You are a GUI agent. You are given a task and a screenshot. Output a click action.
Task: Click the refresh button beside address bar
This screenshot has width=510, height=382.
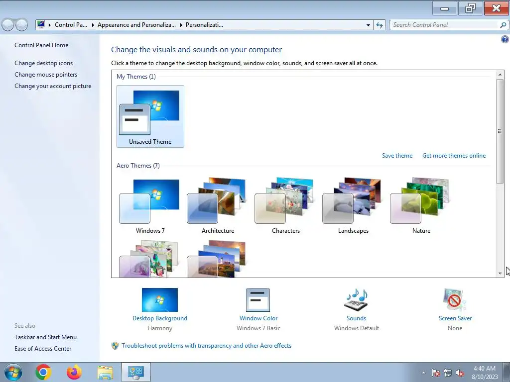(380, 25)
